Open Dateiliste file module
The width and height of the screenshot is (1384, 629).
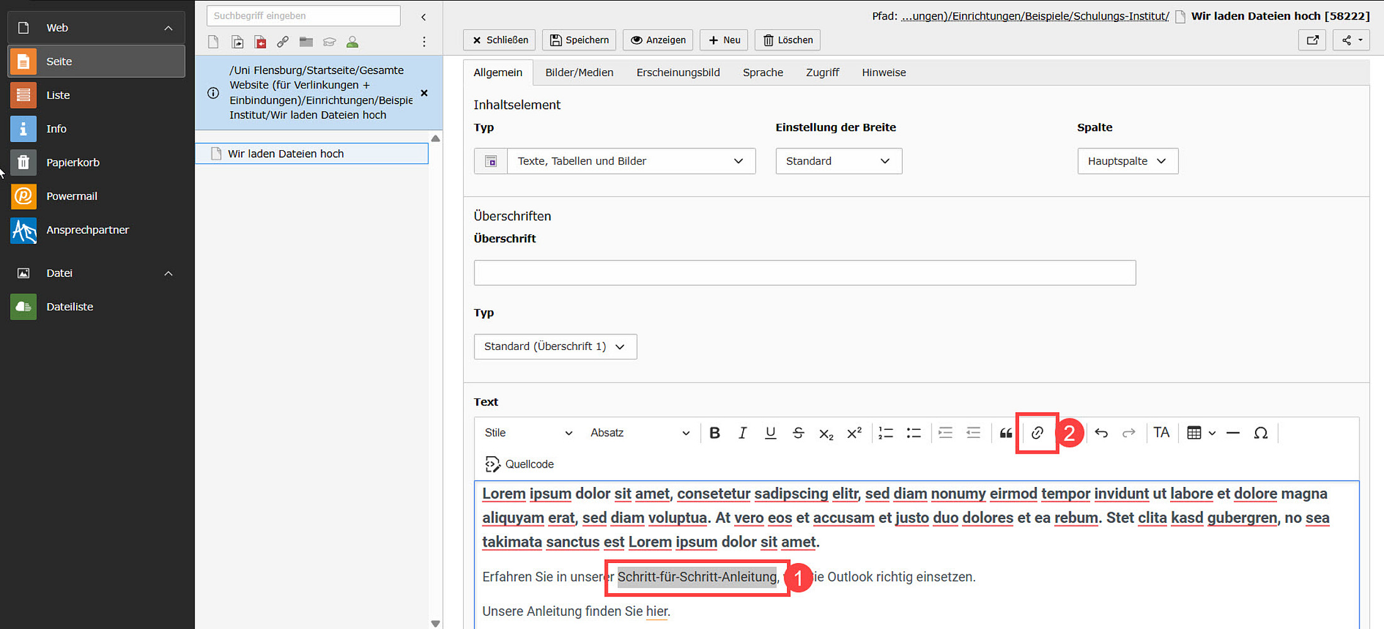(x=69, y=307)
